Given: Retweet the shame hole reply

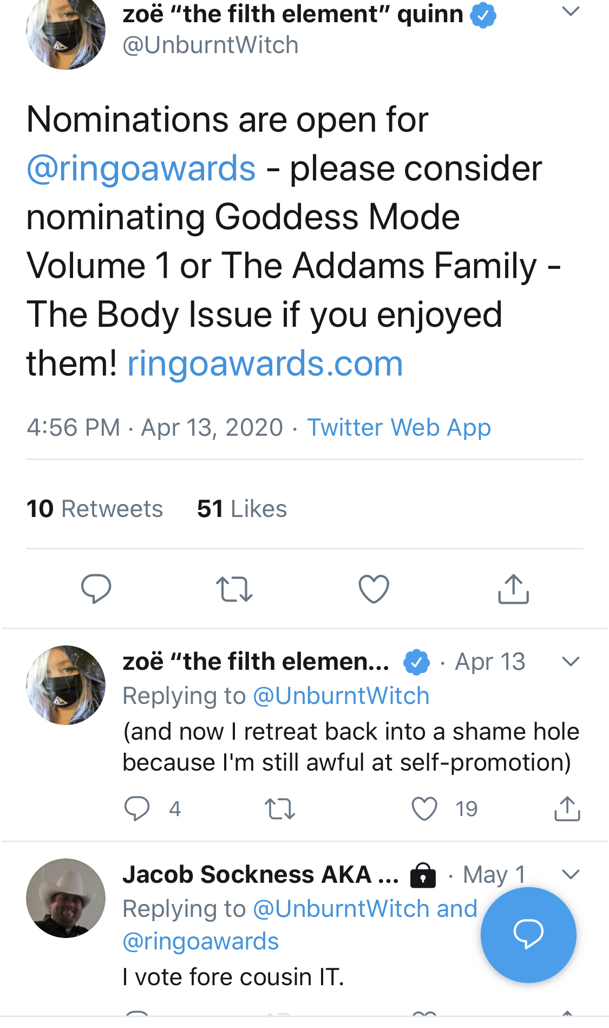Looking at the screenshot, I should 280,809.
